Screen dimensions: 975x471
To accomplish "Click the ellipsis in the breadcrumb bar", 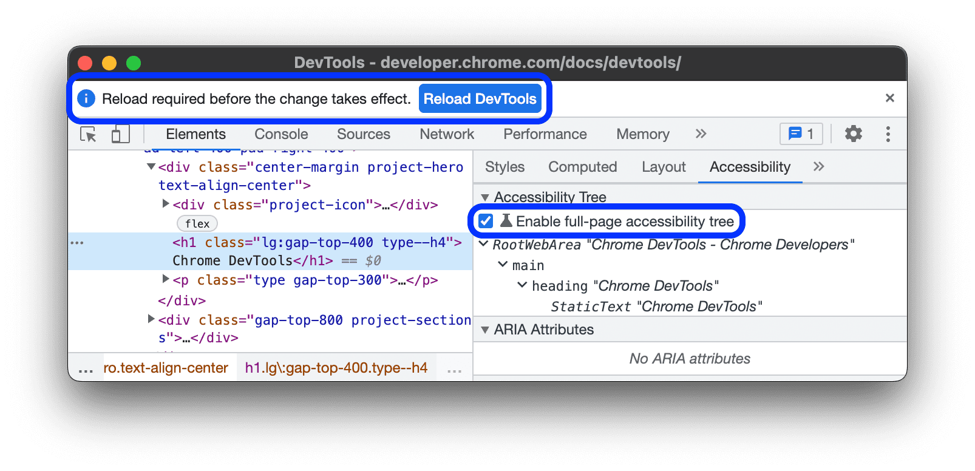I will click(85, 367).
